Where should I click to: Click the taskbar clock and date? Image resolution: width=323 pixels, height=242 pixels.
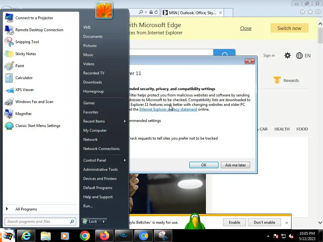pos(307,236)
